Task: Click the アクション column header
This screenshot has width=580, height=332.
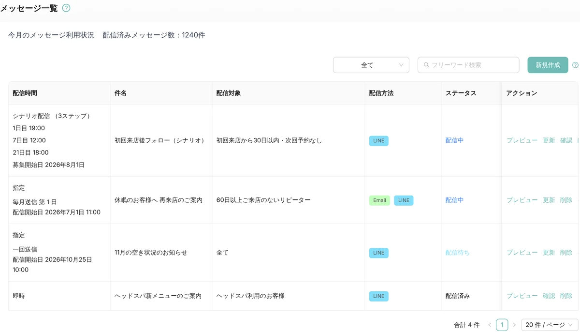Action: (x=540, y=93)
